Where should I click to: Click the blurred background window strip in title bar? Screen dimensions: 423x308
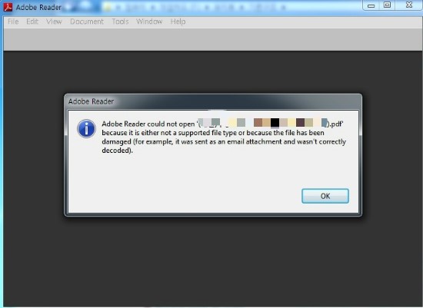click(195, 6)
